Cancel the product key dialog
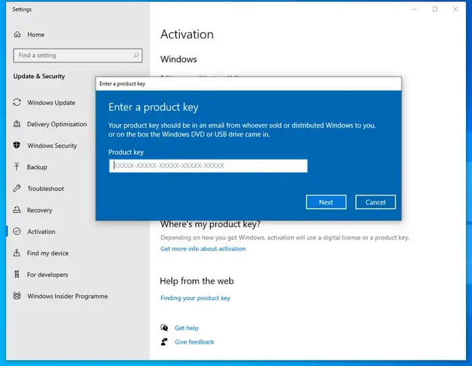Viewport: 472px width, 366px height. 375,202
